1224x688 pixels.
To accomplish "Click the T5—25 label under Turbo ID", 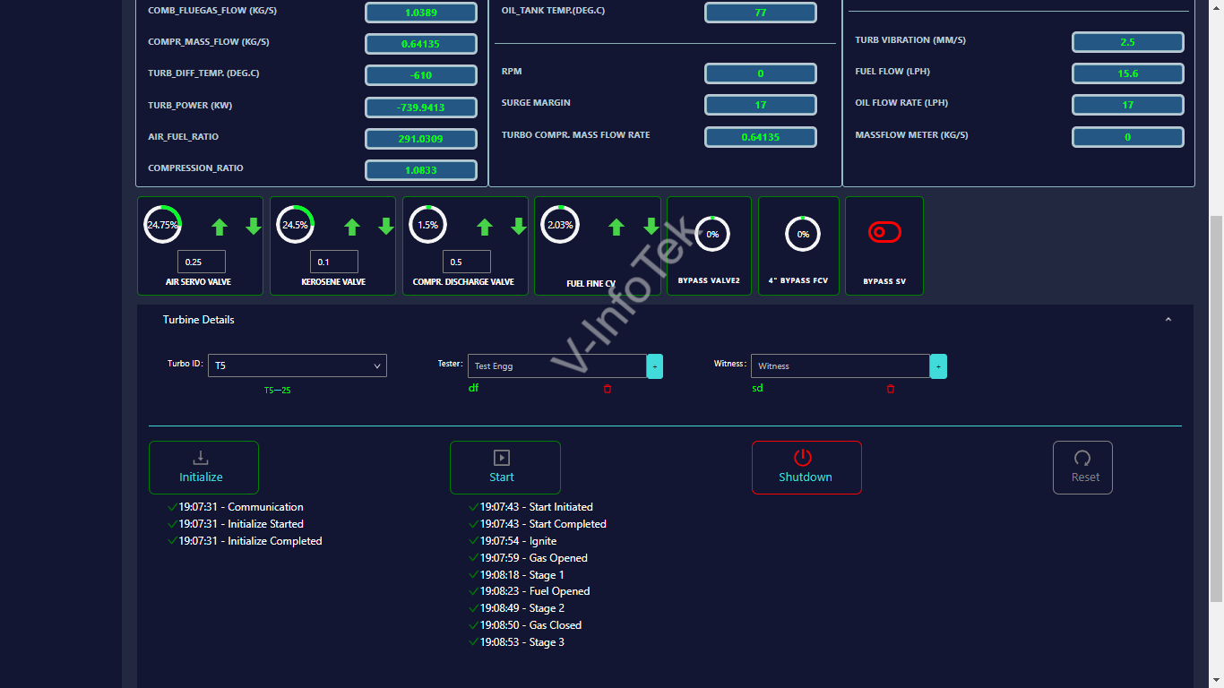I will click(278, 391).
